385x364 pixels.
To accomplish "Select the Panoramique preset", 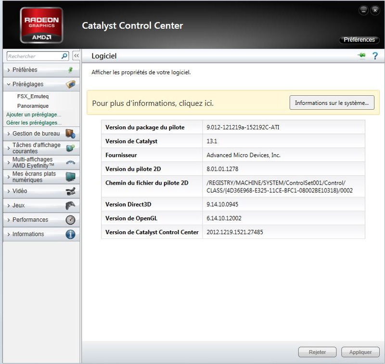I will pos(33,106).
